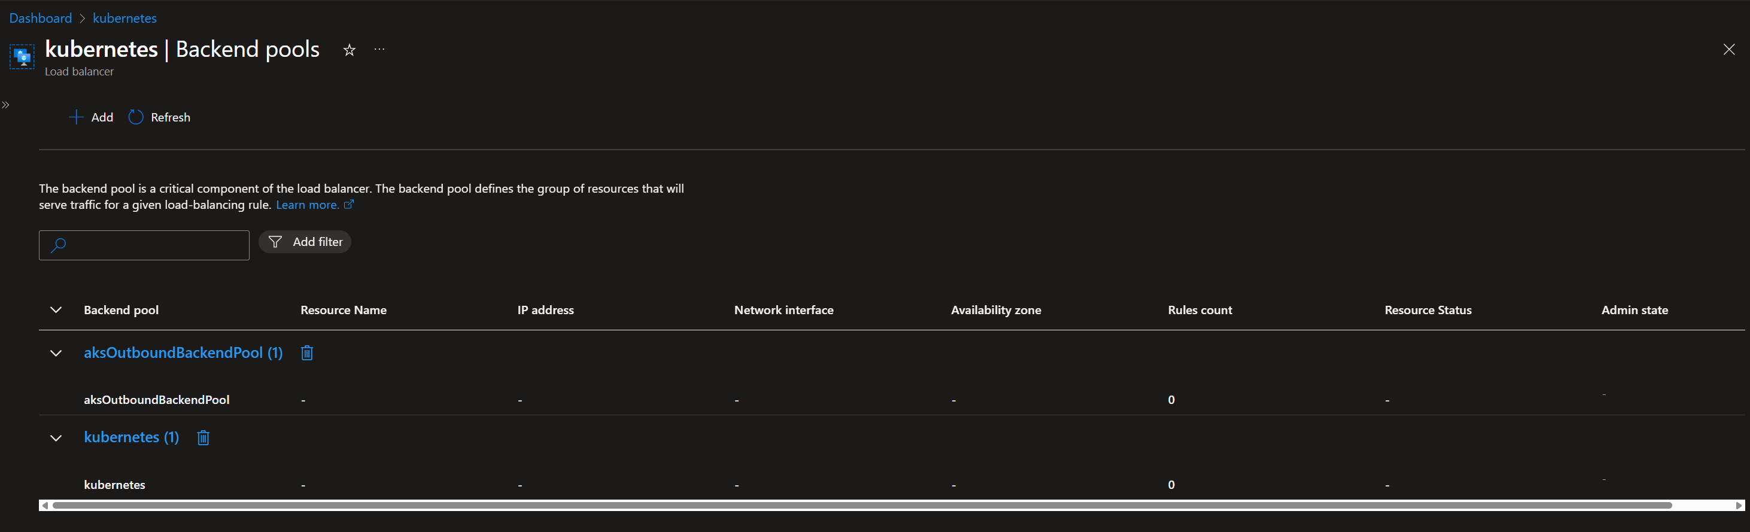Screen dimensions: 1750x532
Task: Click the Resource Name column header
Action: point(343,310)
